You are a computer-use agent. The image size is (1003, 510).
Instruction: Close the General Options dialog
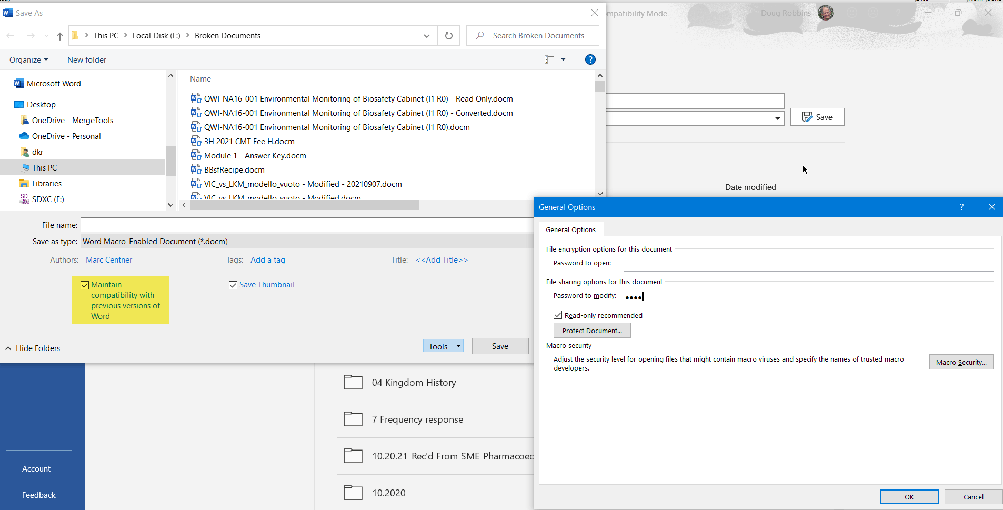point(991,207)
